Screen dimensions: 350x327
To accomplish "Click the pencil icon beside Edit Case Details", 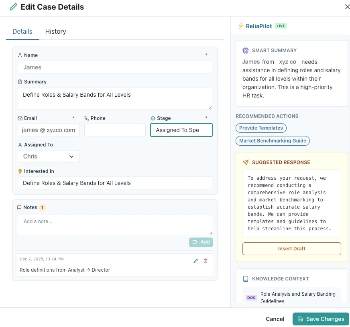I will click(x=12, y=7).
